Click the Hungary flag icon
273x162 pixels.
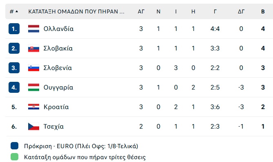pyautogui.click(x=33, y=88)
